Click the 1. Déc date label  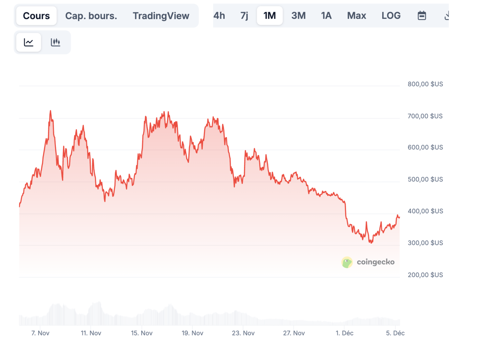pos(344,333)
